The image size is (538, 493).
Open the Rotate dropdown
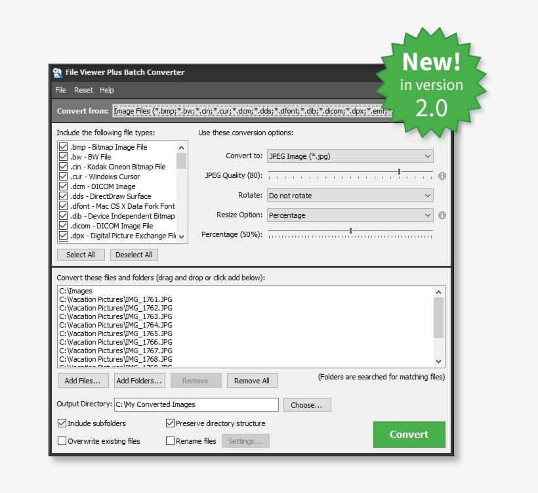350,196
